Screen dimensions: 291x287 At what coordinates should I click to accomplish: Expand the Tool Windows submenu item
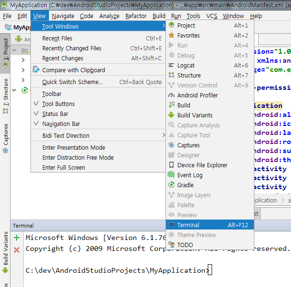click(x=60, y=27)
